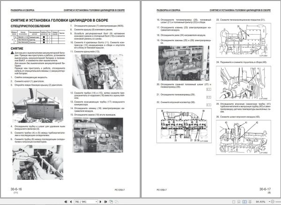The height and width of the screenshot is (205, 281).
Task: Click page number 30-6-17
Action: [x=265, y=189]
